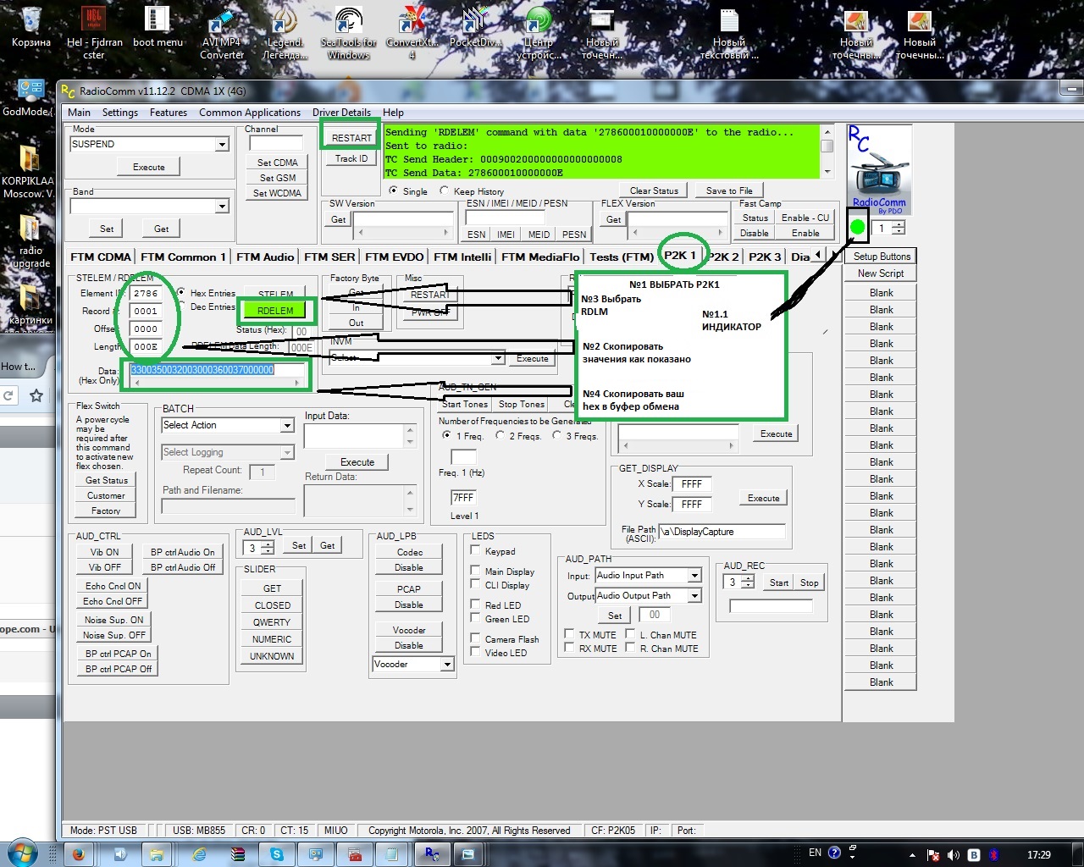Enable the Camera Flash checkbox

(x=475, y=638)
